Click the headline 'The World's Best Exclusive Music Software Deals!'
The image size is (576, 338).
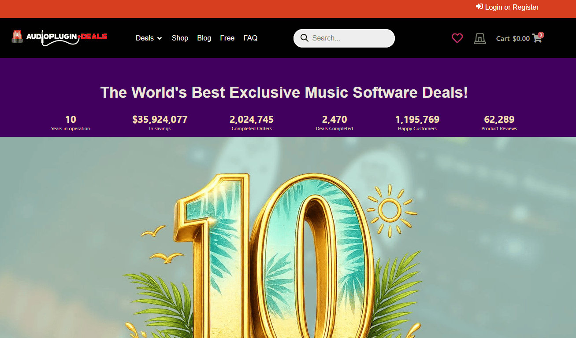[284, 92]
